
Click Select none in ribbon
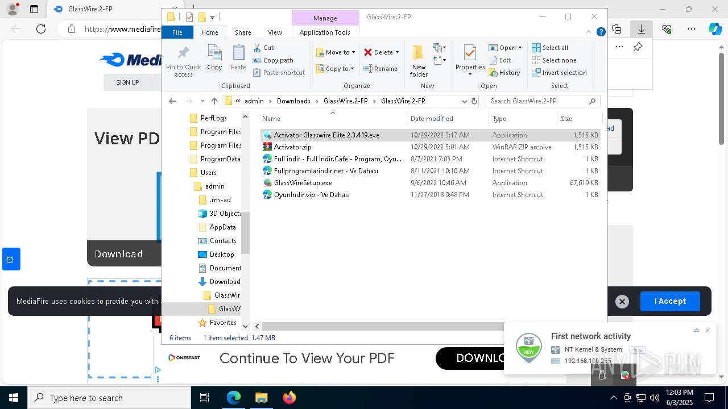point(554,60)
